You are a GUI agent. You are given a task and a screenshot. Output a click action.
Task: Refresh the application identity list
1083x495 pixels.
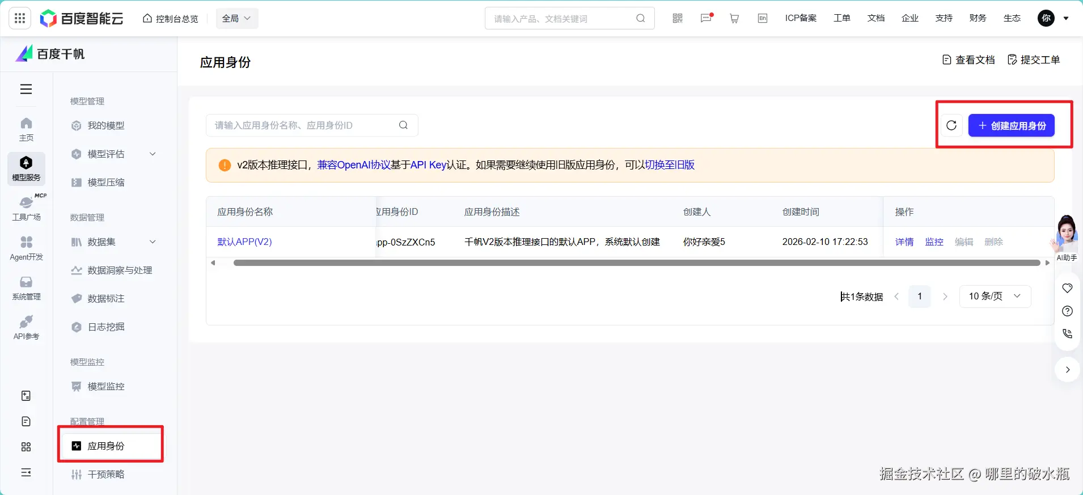pos(951,125)
